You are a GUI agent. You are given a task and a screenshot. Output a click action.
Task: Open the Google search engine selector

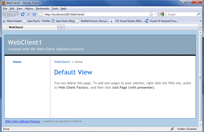click(x=163, y=14)
